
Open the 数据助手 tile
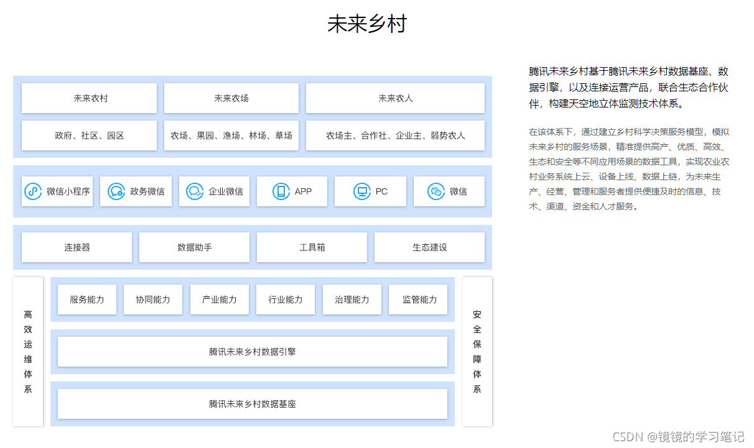click(x=194, y=247)
